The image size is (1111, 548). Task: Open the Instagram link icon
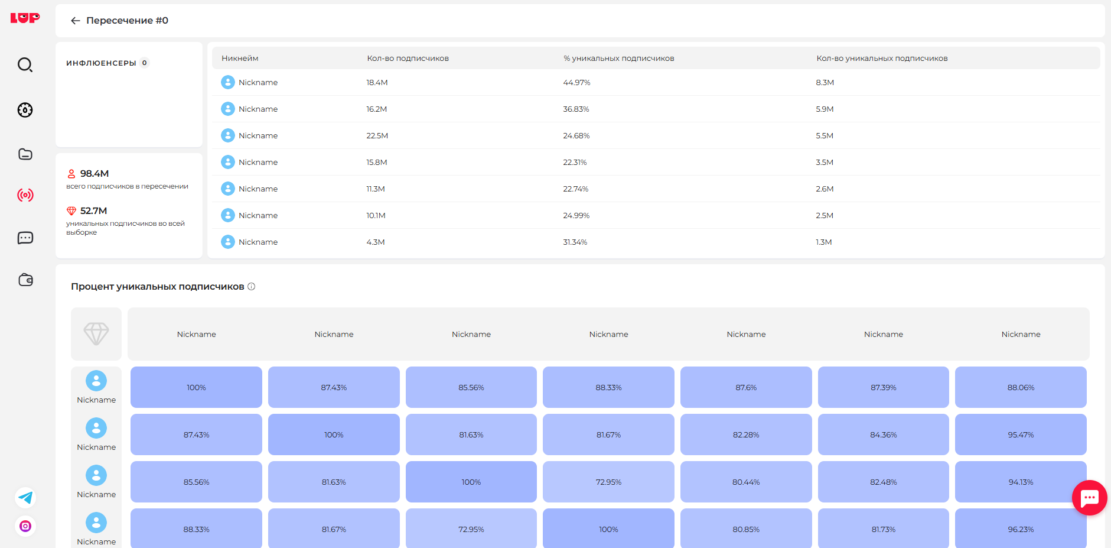25,526
